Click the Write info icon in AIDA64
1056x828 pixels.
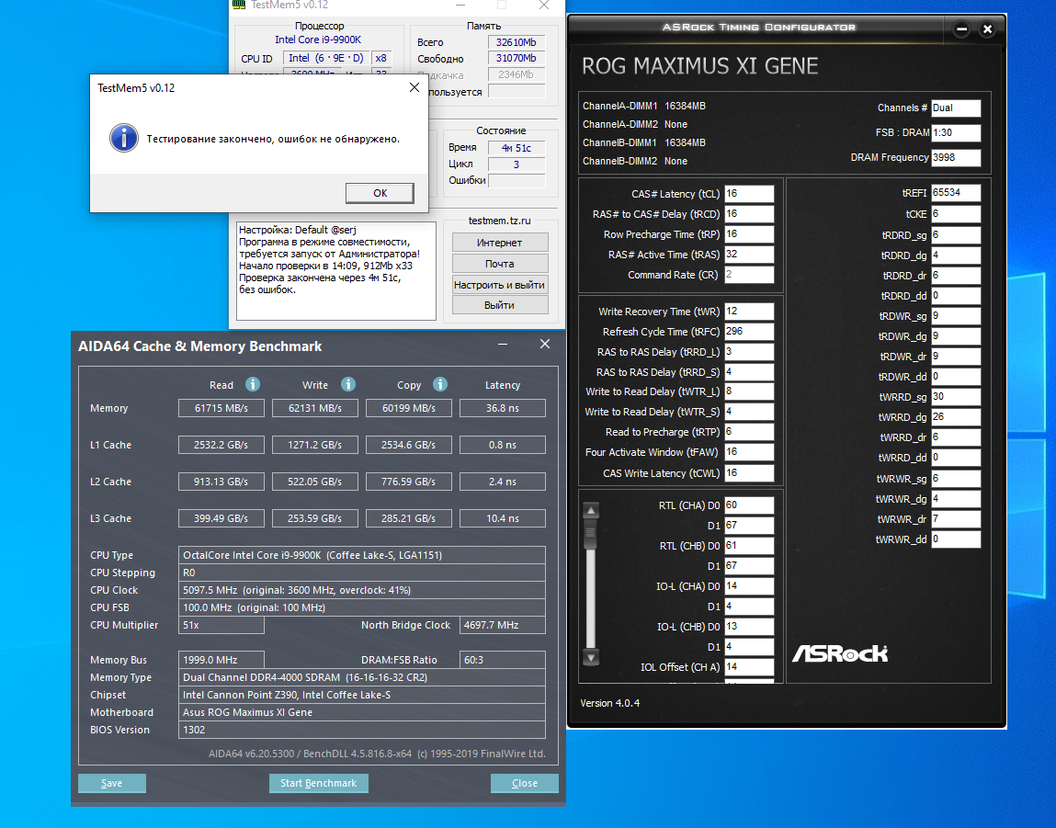click(347, 384)
